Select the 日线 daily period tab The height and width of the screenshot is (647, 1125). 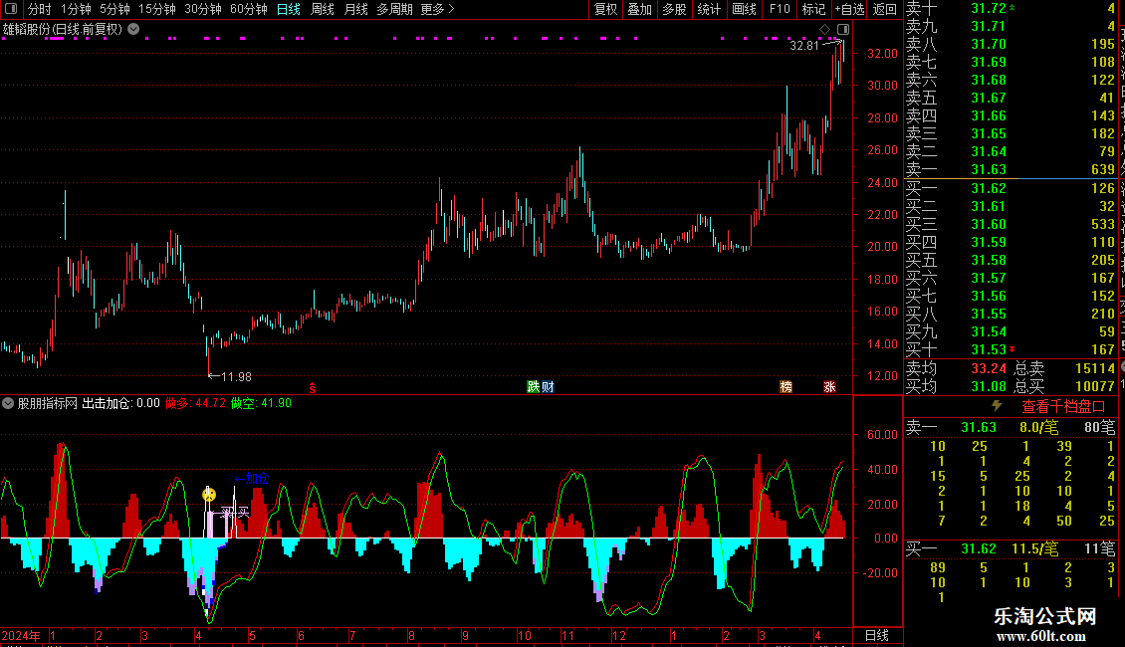click(289, 9)
